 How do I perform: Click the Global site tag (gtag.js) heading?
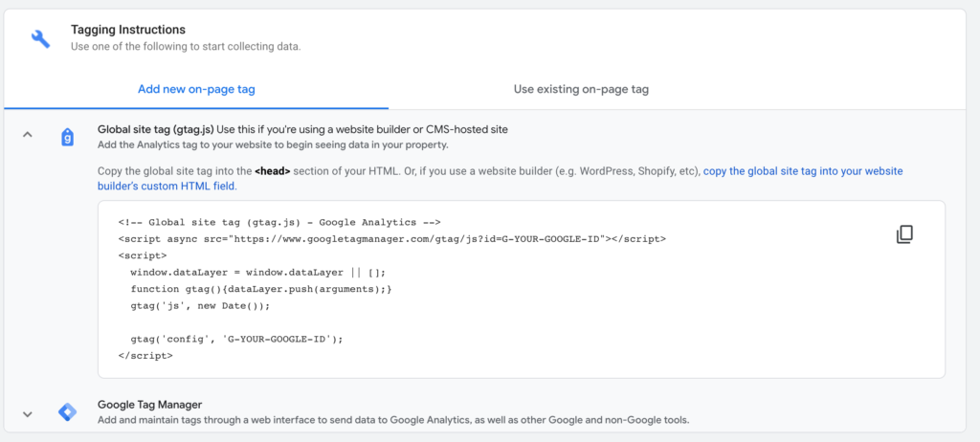point(156,129)
